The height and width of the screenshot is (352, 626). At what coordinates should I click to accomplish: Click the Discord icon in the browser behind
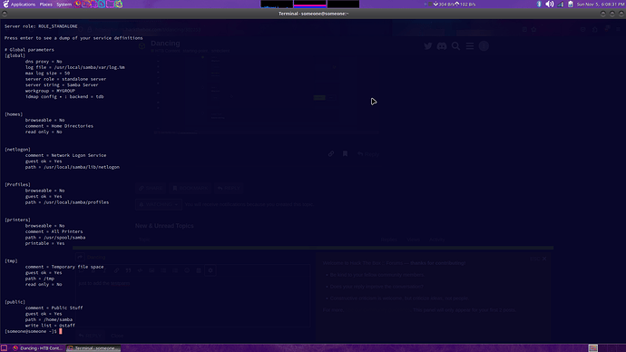coord(442,46)
